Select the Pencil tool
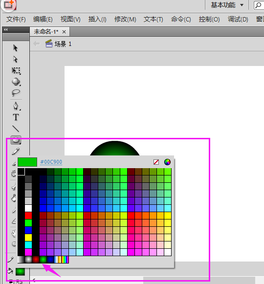 pos(16,151)
